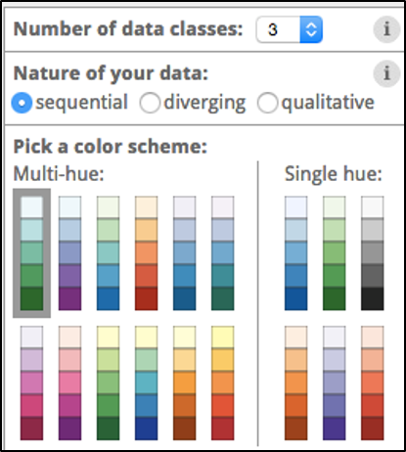Select the single hue purples scheme

tap(334, 384)
